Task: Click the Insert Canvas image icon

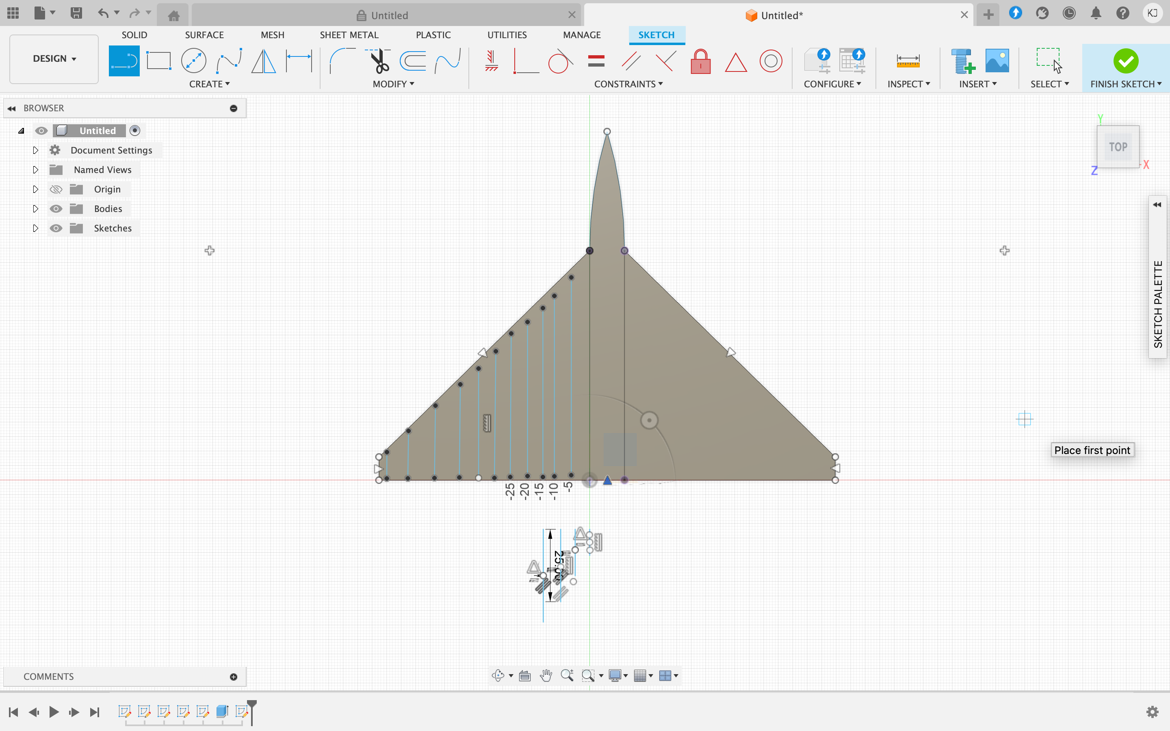Action: pos(997,61)
